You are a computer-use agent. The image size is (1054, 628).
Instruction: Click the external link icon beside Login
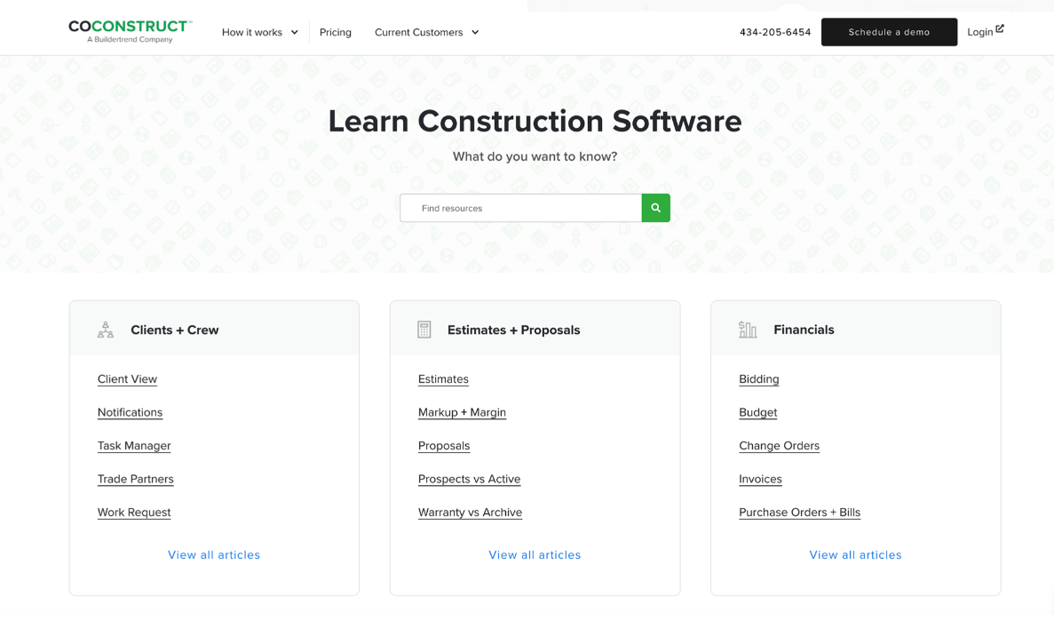[x=1000, y=29]
